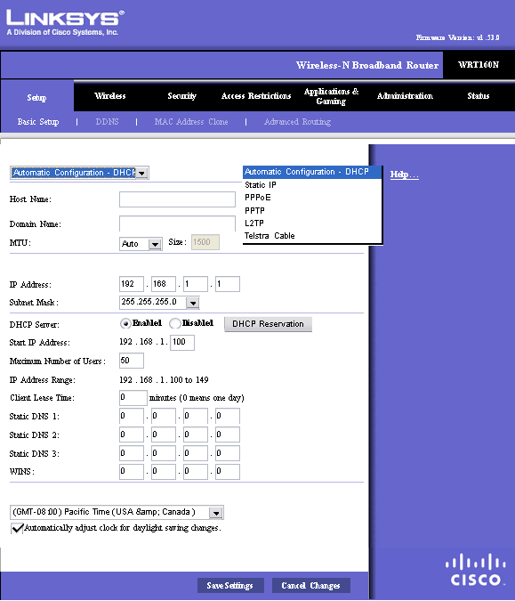
Task: Pick Telstra Cable from the list
Action: coord(312,236)
